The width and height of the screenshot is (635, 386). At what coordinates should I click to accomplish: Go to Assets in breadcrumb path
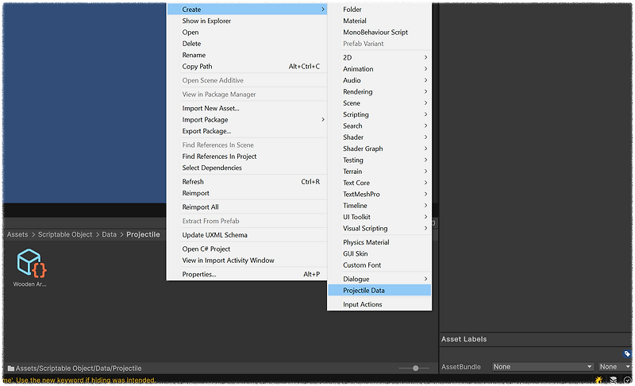pyautogui.click(x=17, y=234)
